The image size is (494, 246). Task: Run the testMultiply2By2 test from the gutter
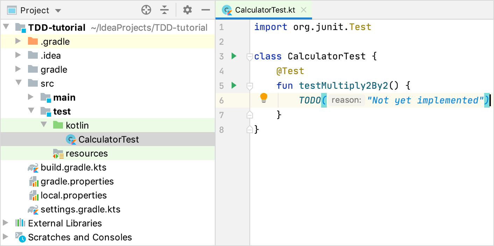(234, 85)
